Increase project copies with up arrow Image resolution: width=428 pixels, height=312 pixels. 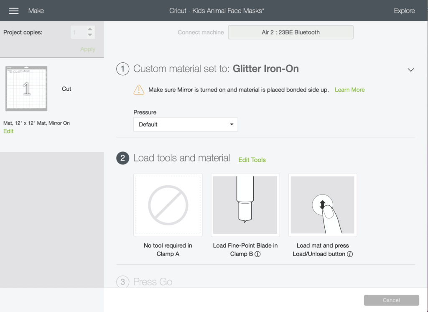pos(90,29)
